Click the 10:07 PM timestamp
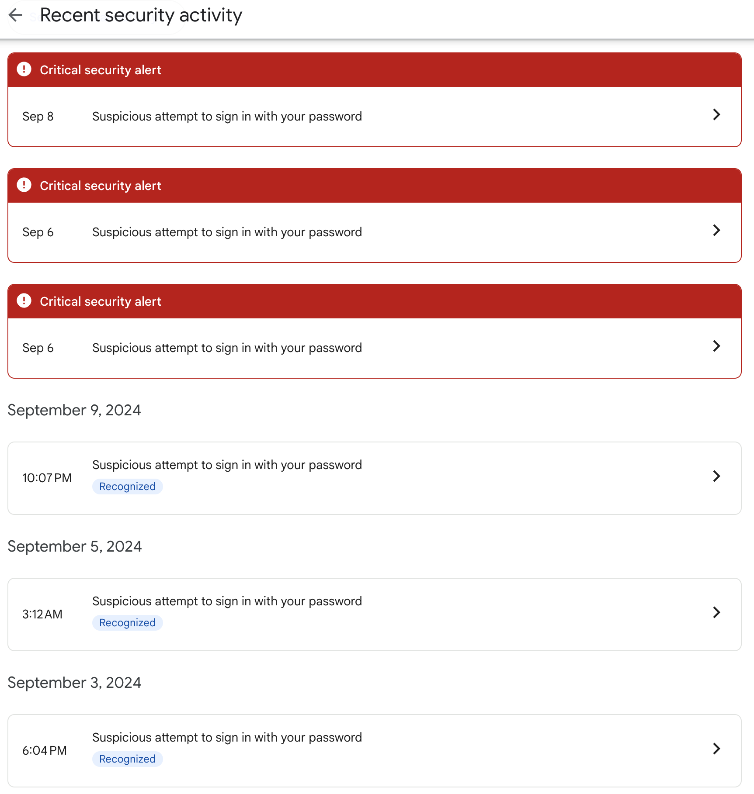The width and height of the screenshot is (754, 794). (47, 478)
